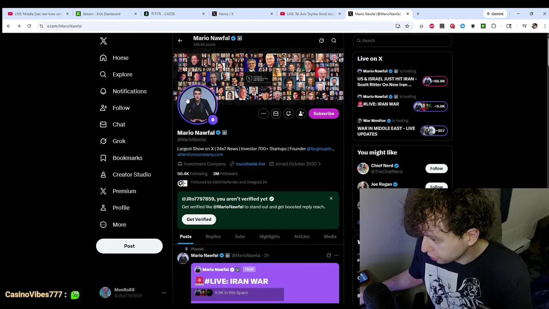This screenshot has height=309, width=549.
Task: Click the white Post button
Action: 129,246
